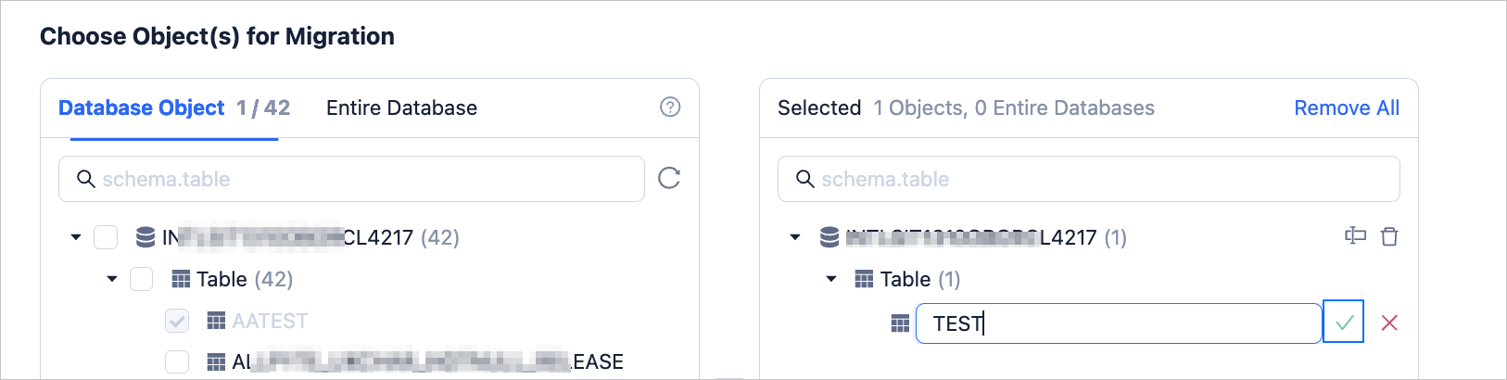Click the rename icon for selected database
Screen dimensions: 1507x380
pos(1355,236)
